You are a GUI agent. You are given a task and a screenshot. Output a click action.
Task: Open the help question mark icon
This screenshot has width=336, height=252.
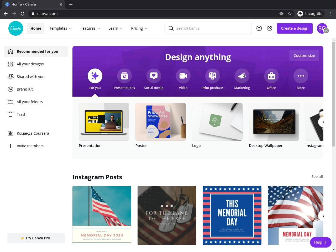pos(259,28)
